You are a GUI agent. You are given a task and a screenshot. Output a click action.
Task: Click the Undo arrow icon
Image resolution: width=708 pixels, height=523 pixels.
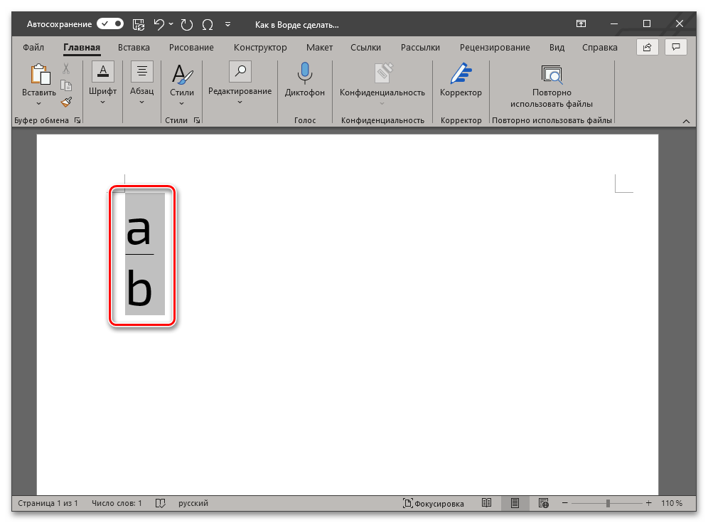click(159, 24)
